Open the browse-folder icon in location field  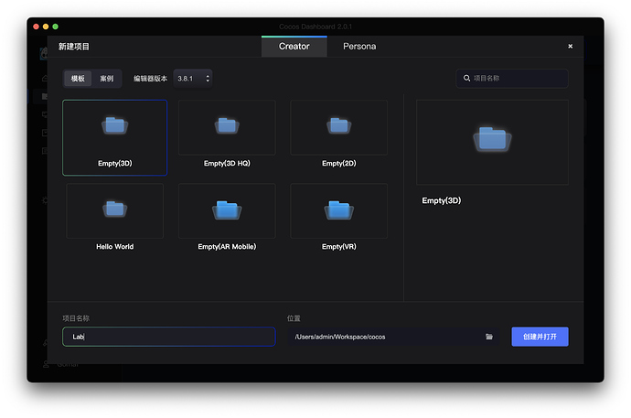click(489, 337)
